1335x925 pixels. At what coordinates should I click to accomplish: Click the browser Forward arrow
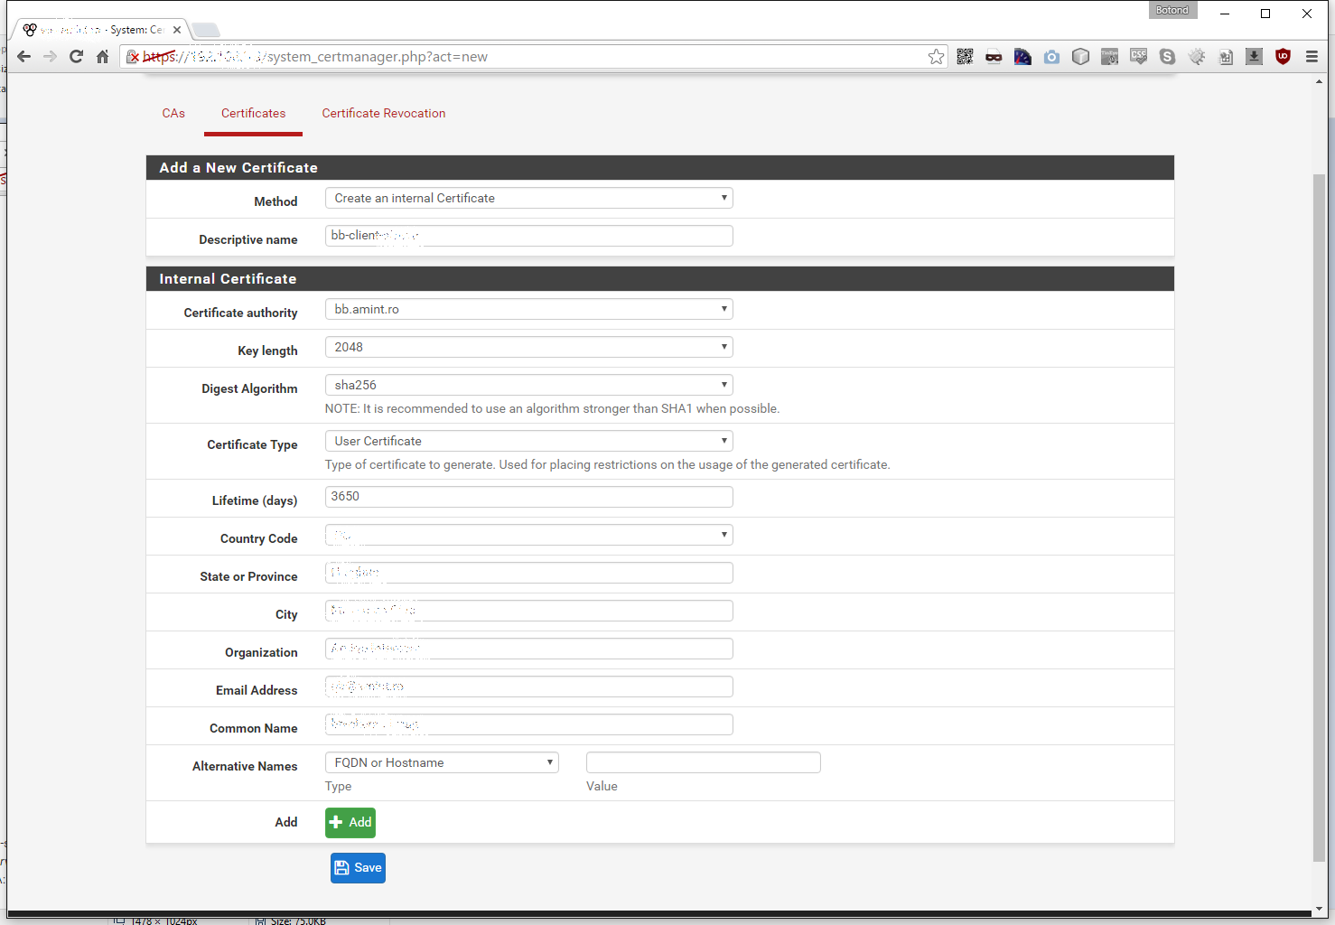click(x=50, y=57)
